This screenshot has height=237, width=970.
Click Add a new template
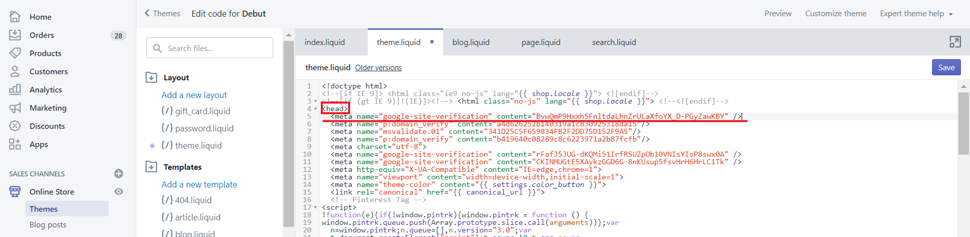[199, 184]
